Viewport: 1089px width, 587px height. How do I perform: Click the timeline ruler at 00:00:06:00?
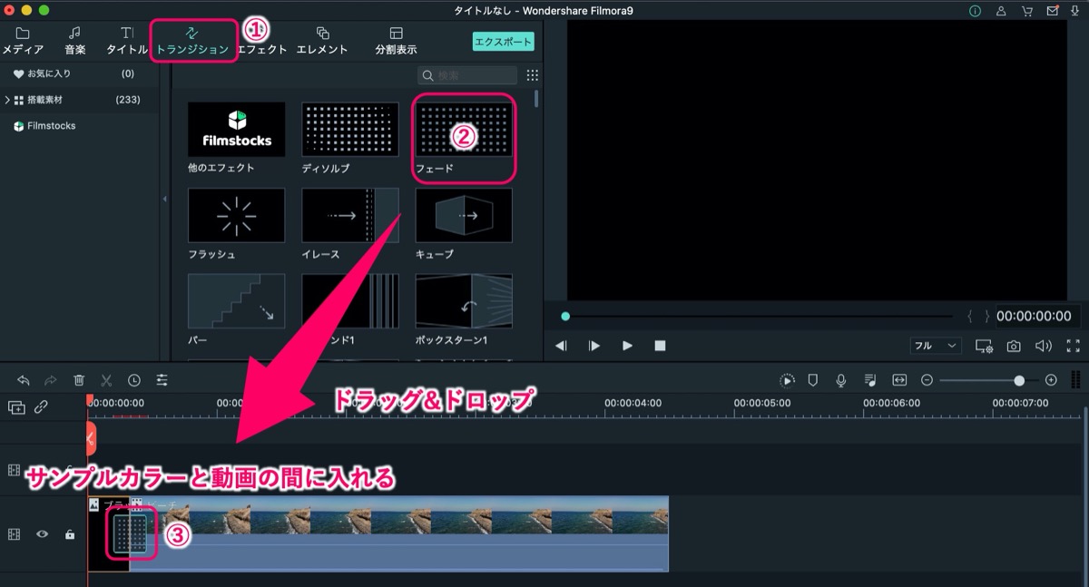(x=891, y=403)
